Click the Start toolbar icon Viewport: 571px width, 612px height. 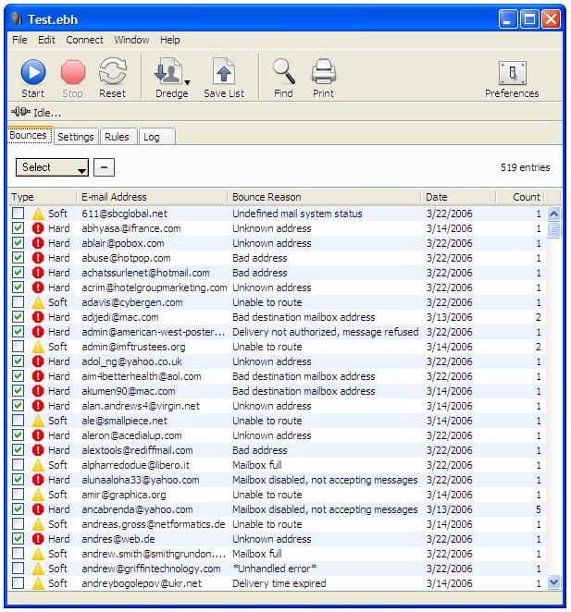[32, 73]
